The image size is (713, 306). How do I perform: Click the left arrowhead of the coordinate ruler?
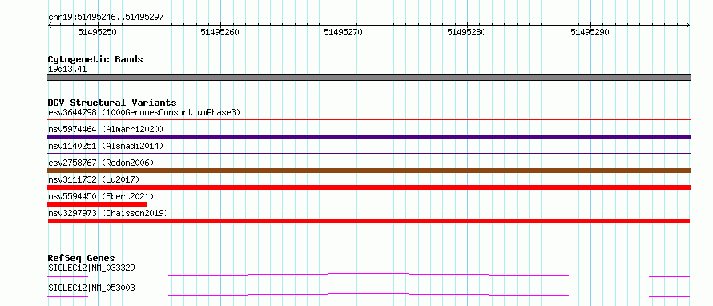point(50,26)
